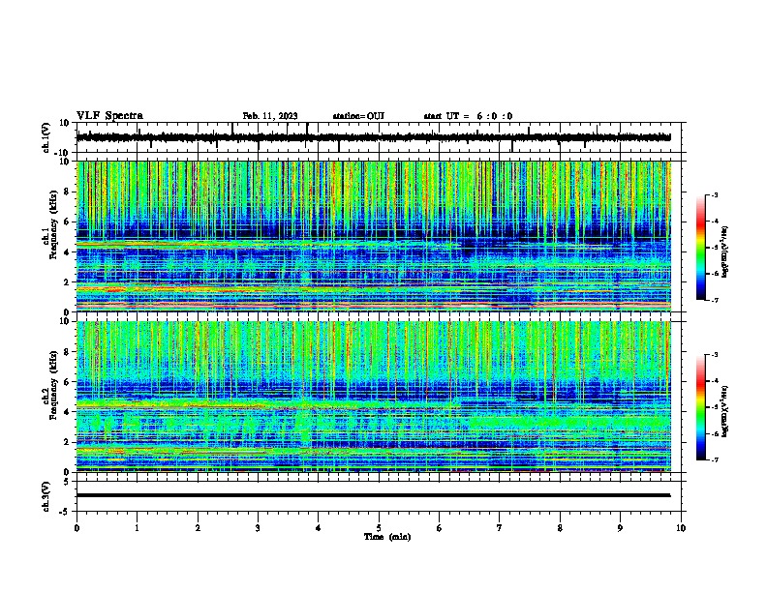Select the "start UT = 6 : 0 : 0" text
The image size is (767, 592).
click(x=468, y=116)
